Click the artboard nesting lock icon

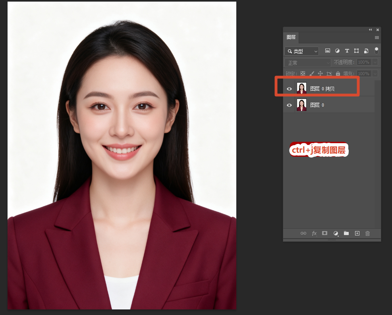tap(329, 73)
